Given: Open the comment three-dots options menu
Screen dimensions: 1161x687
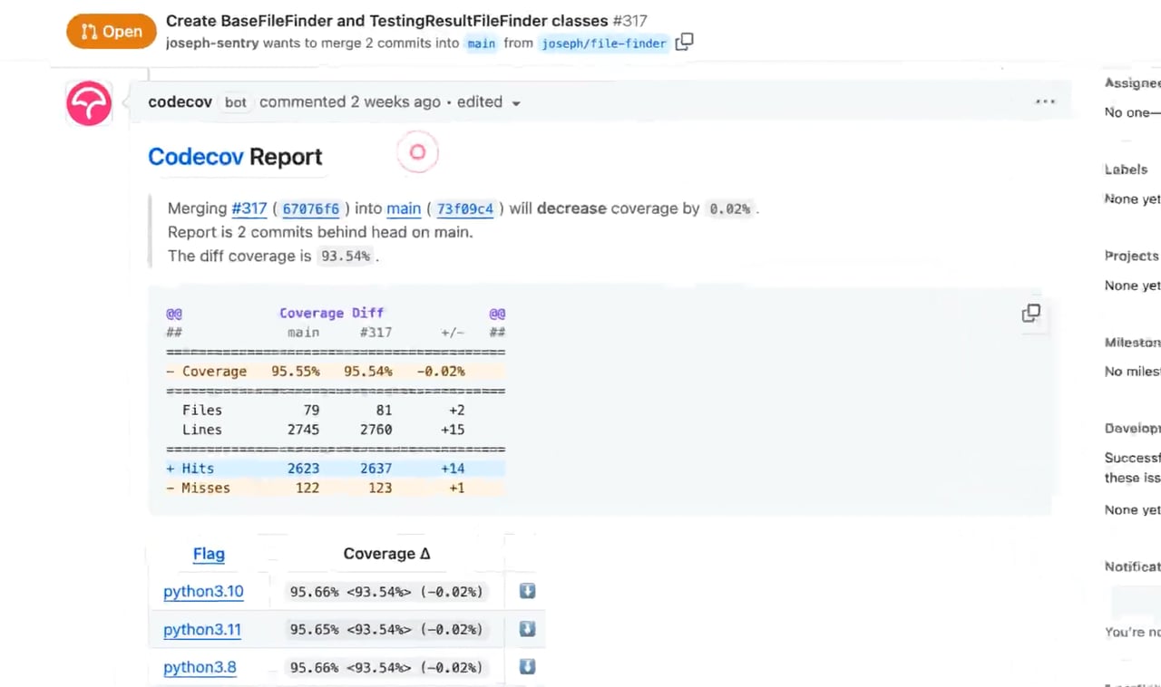Looking at the screenshot, I should (x=1045, y=102).
